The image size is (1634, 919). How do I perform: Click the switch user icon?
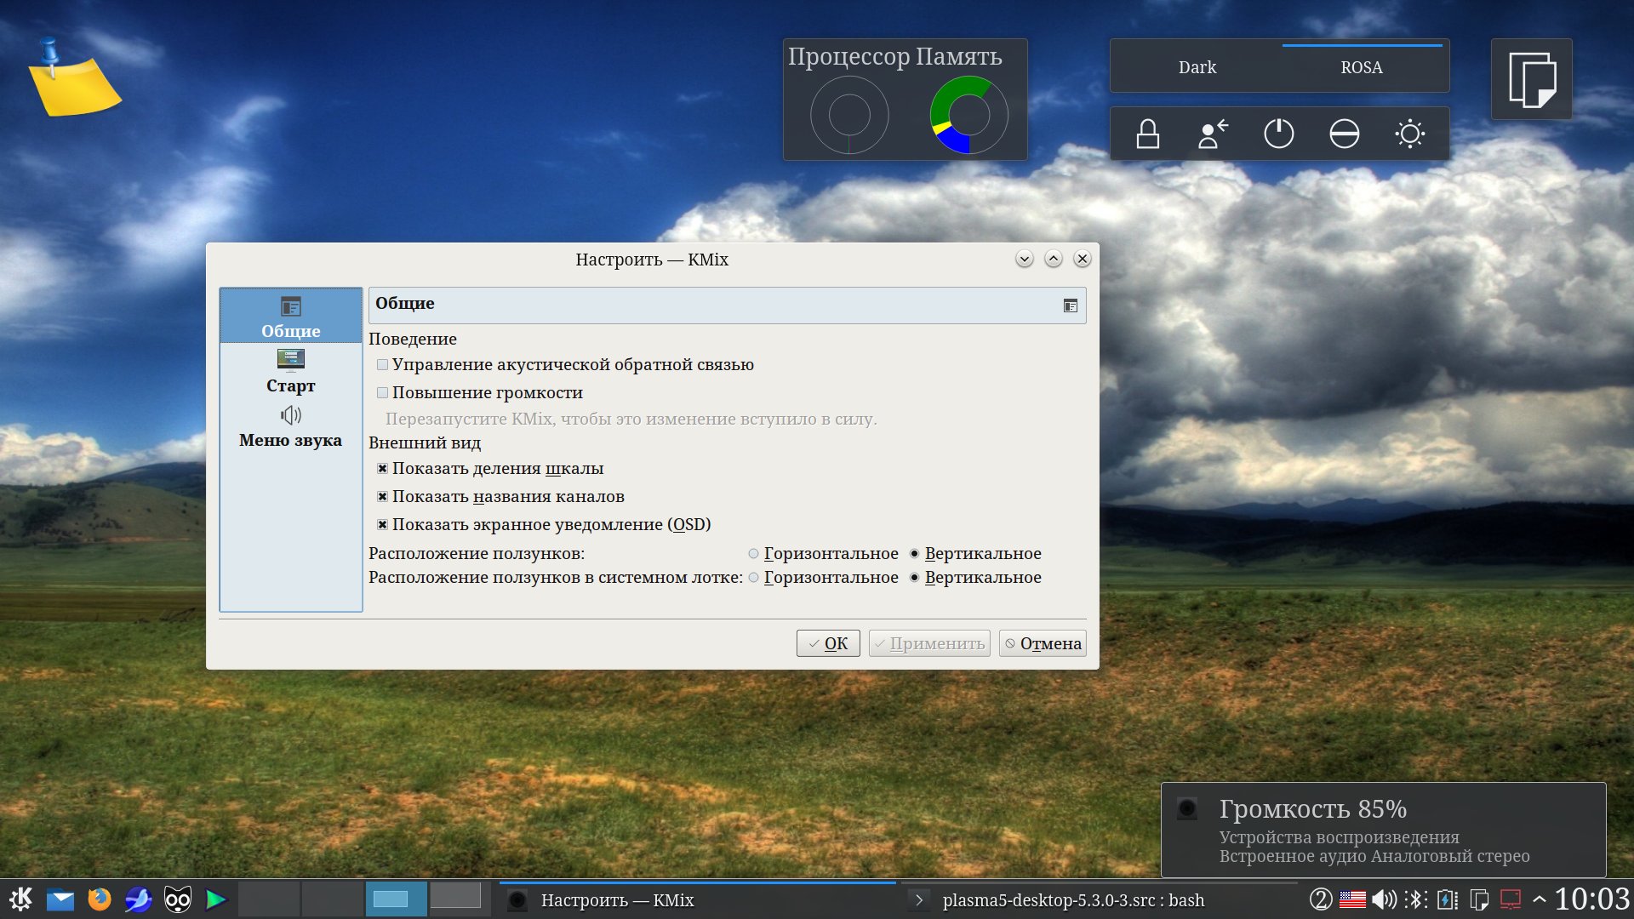(1213, 134)
